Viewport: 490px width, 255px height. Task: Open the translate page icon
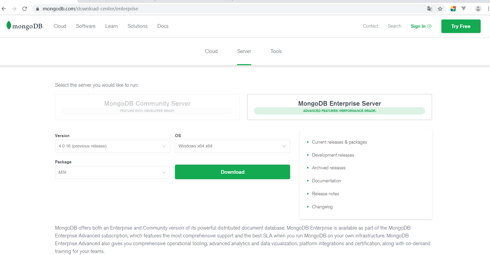point(430,9)
